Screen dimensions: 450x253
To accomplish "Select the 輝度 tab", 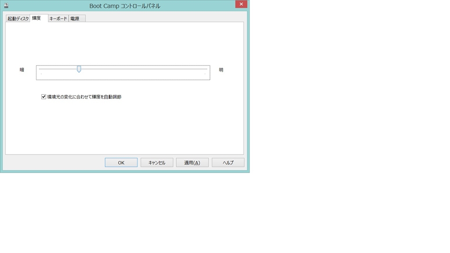I will tap(39, 18).
